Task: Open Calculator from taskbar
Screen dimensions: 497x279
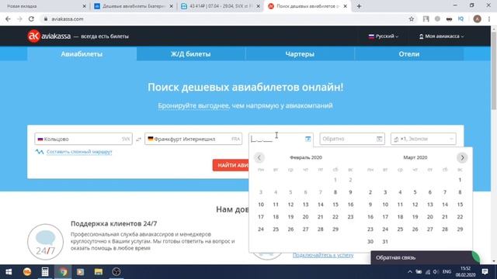Action: click(x=45, y=272)
